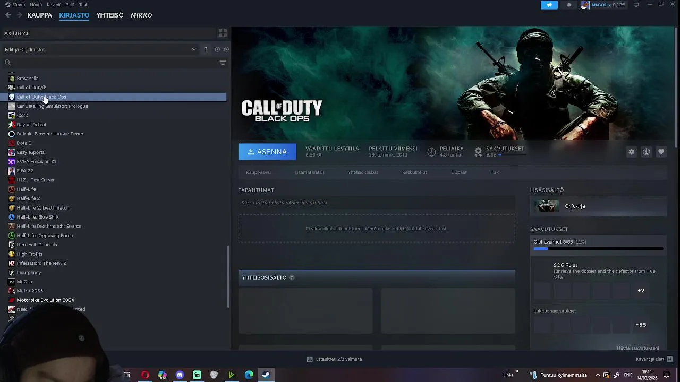Click the Opera browser taskbar icon

pos(145,375)
